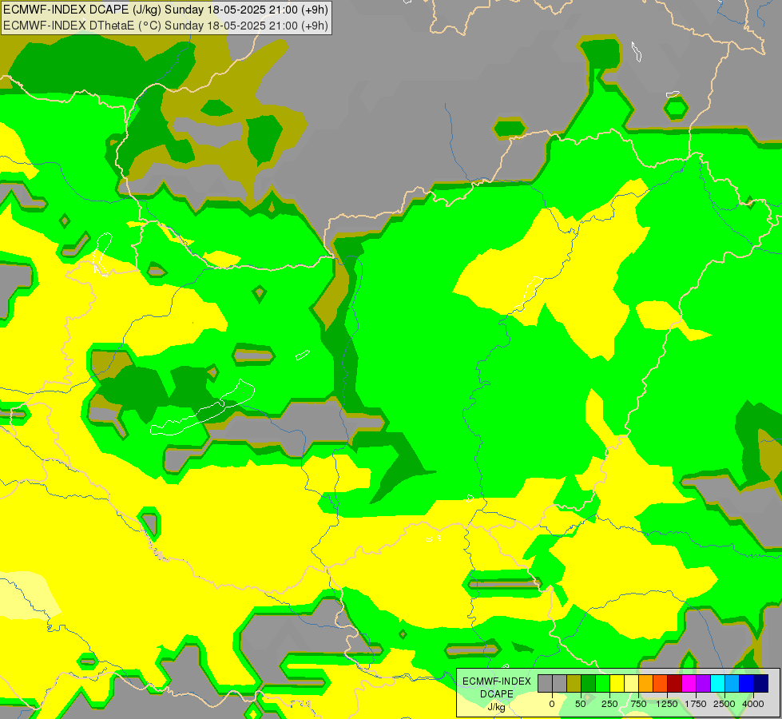The image size is (782, 719).
Task: Click the '750' legend scale label
Action: pos(638,704)
